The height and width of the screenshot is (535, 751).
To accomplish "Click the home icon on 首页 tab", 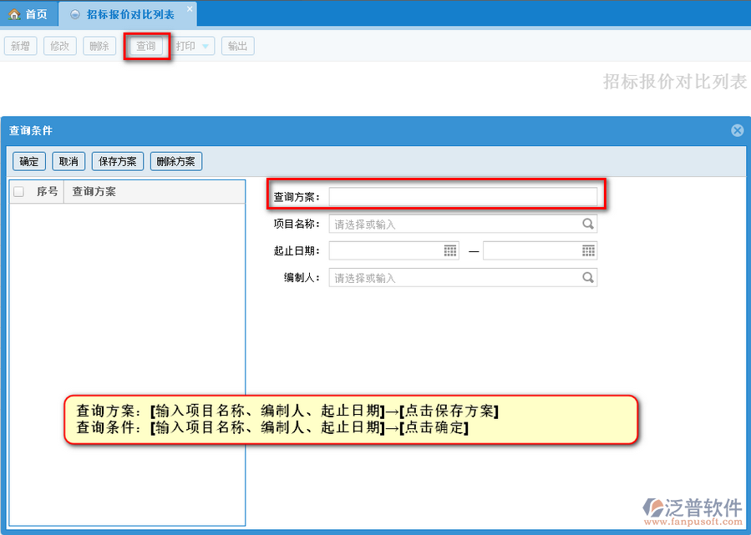I will 14,14.
